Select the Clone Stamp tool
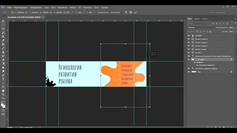Image resolution: width=237 pixels, height=133 pixels. 3,52
